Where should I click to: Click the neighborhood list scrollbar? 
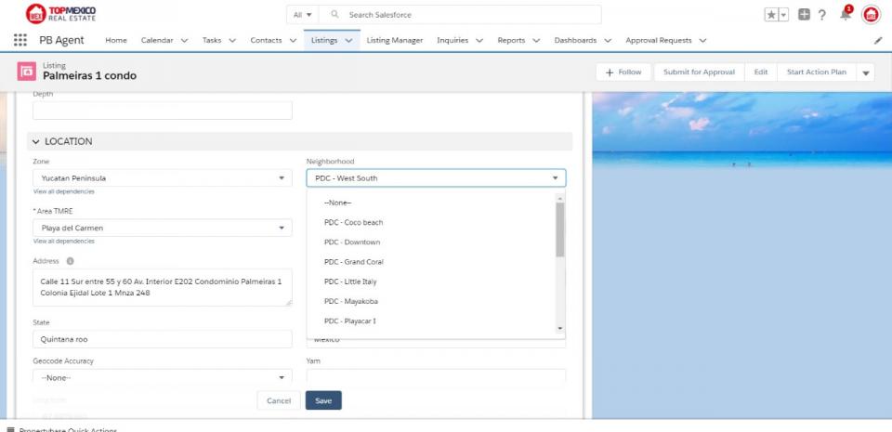[559, 229]
